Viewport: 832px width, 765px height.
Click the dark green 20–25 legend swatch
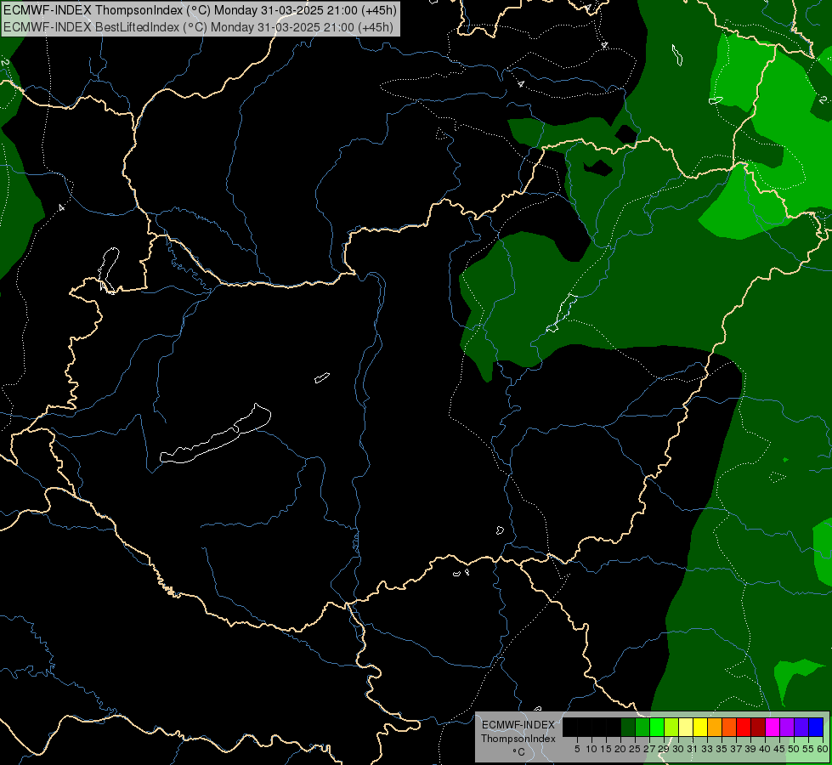tap(628, 727)
